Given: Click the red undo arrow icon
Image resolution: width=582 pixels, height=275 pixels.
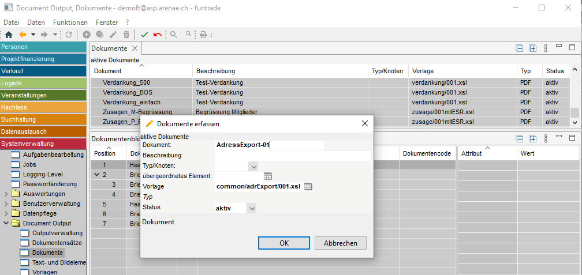Looking at the screenshot, I should click(x=158, y=35).
